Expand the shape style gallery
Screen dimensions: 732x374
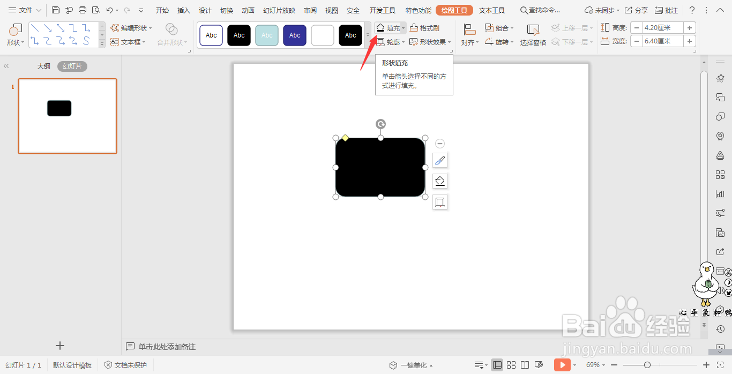(x=368, y=35)
